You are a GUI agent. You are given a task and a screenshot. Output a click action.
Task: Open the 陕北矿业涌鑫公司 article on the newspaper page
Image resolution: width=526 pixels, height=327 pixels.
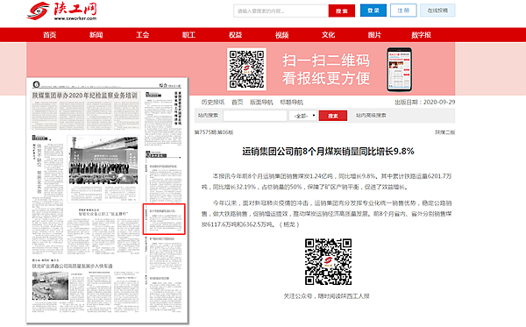(72, 266)
